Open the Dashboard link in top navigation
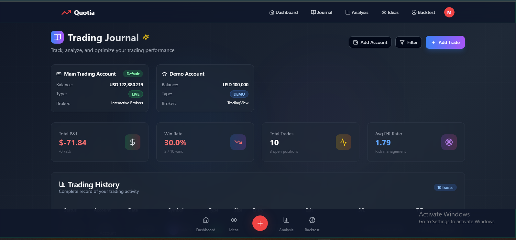Image resolution: width=516 pixels, height=240 pixels. (x=283, y=12)
